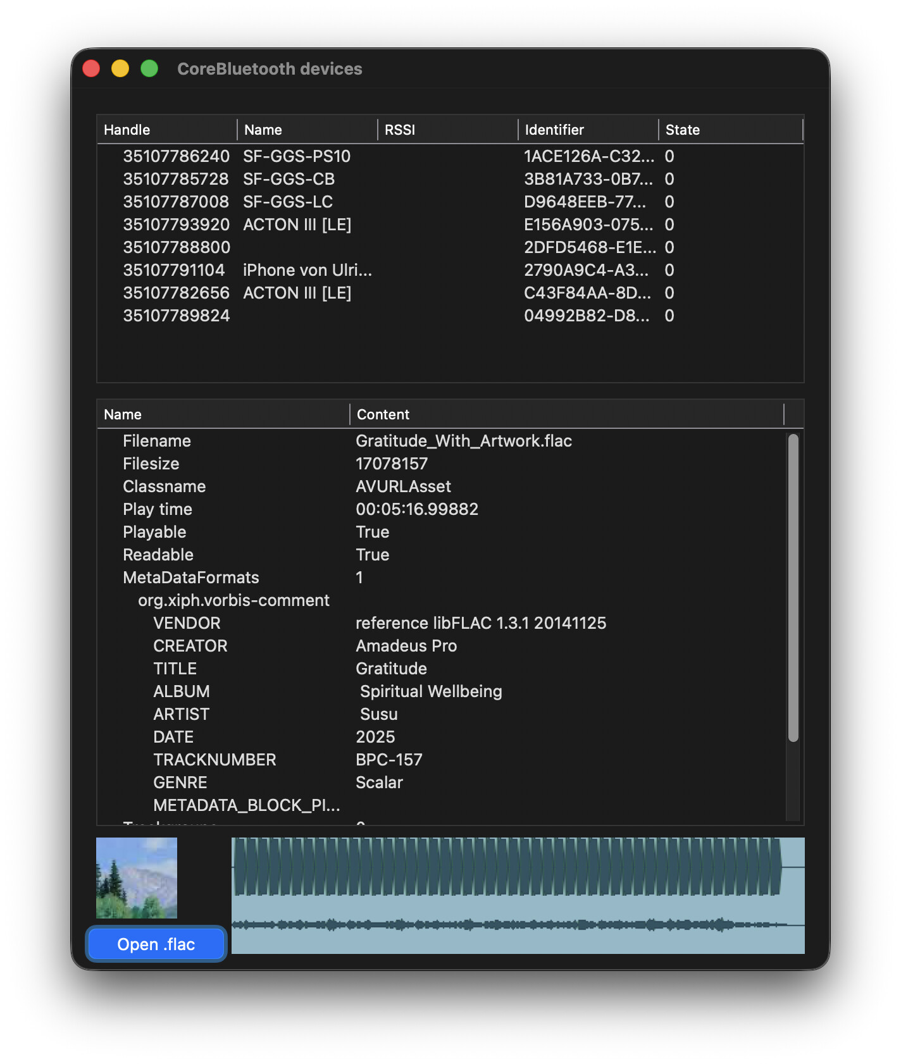This screenshot has width=901, height=1064.
Task: Click the State column header
Action: [x=729, y=130]
